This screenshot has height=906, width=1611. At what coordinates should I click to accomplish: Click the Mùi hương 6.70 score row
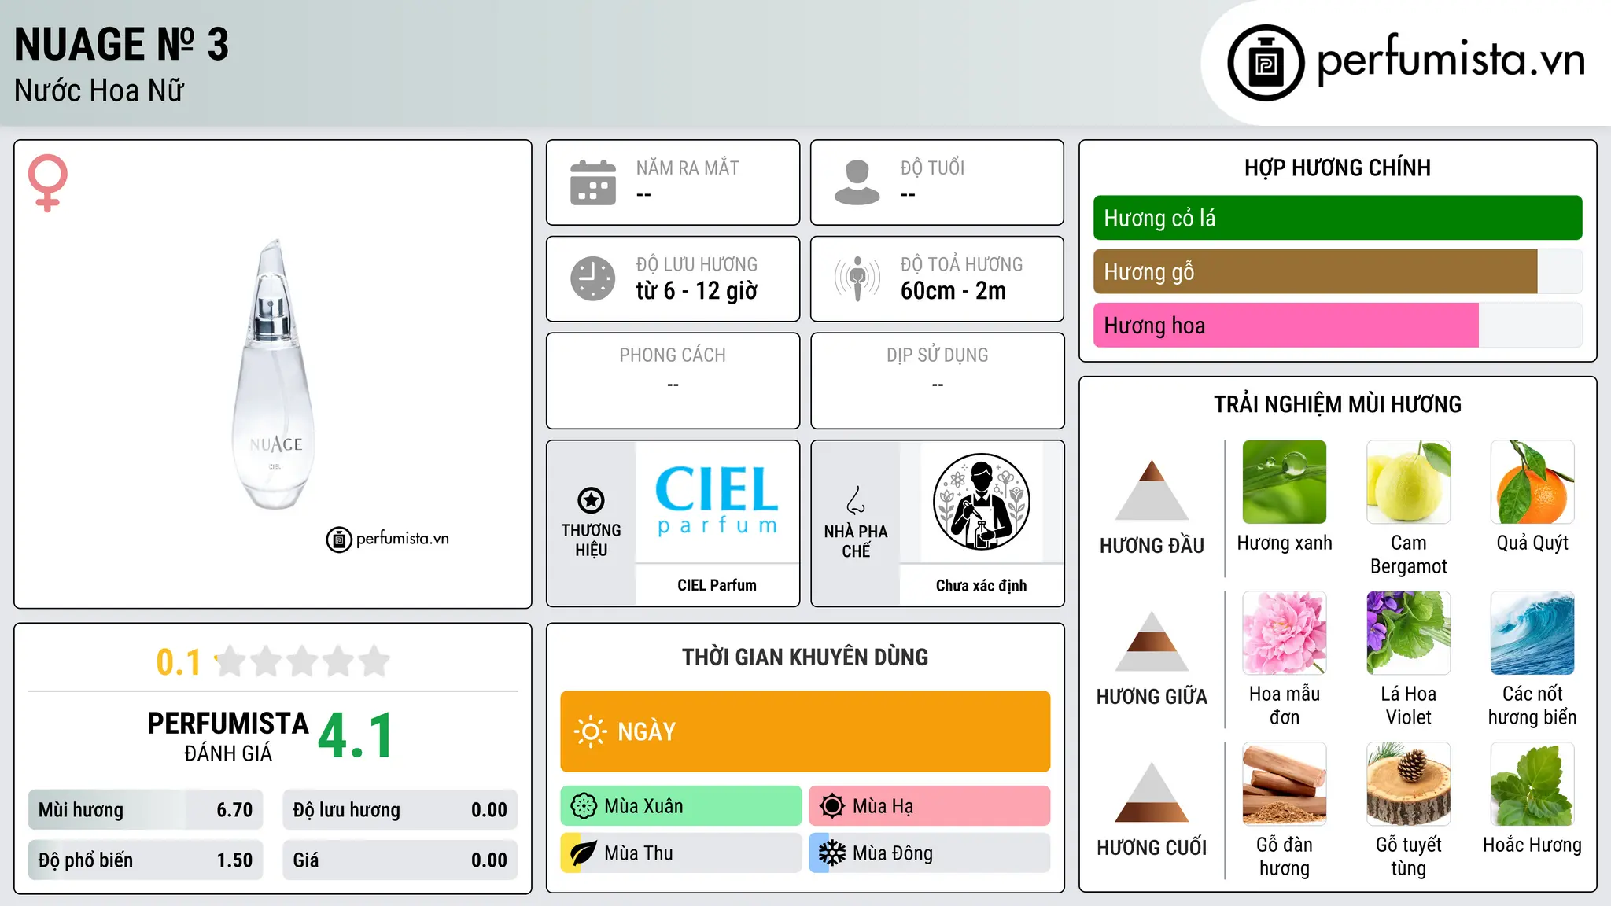(146, 810)
